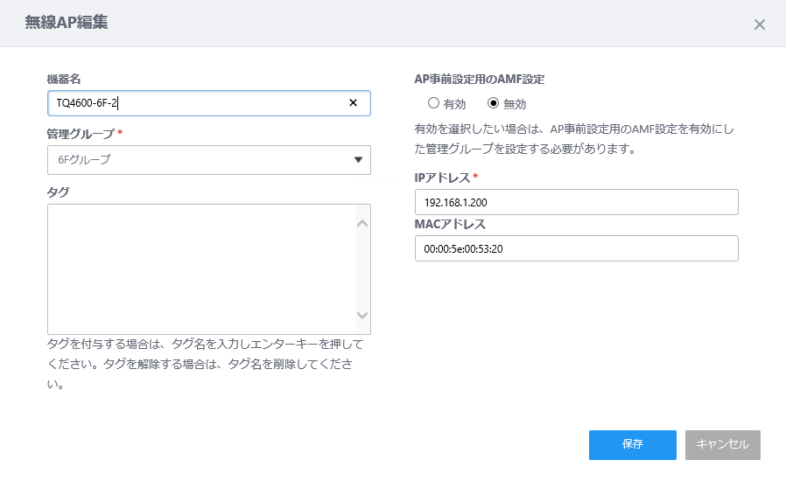Click the AP事前設定用のAMF設定 heading
The image size is (786, 481).
(480, 80)
